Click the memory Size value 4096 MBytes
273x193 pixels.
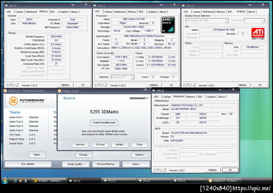(x=29, y=24)
